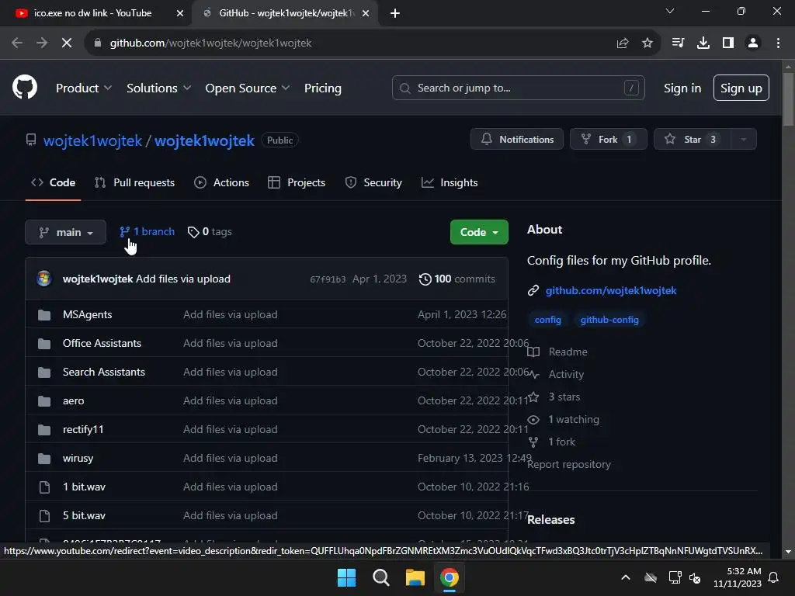
Task: Bookmark this page with the star icon
Action: pyautogui.click(x=647, y=43)
